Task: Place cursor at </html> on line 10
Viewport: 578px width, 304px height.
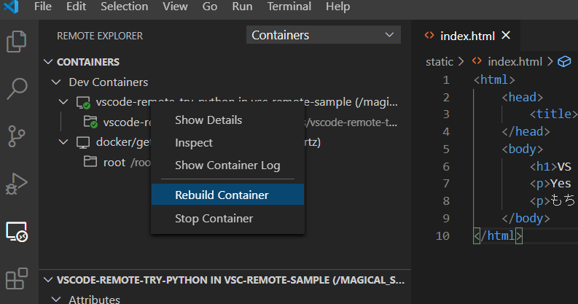Action: pyautogui.click(x=498, y=235)
